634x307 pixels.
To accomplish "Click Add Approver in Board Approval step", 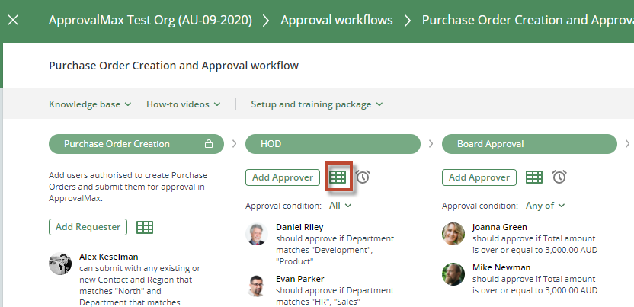I will 479,177.
